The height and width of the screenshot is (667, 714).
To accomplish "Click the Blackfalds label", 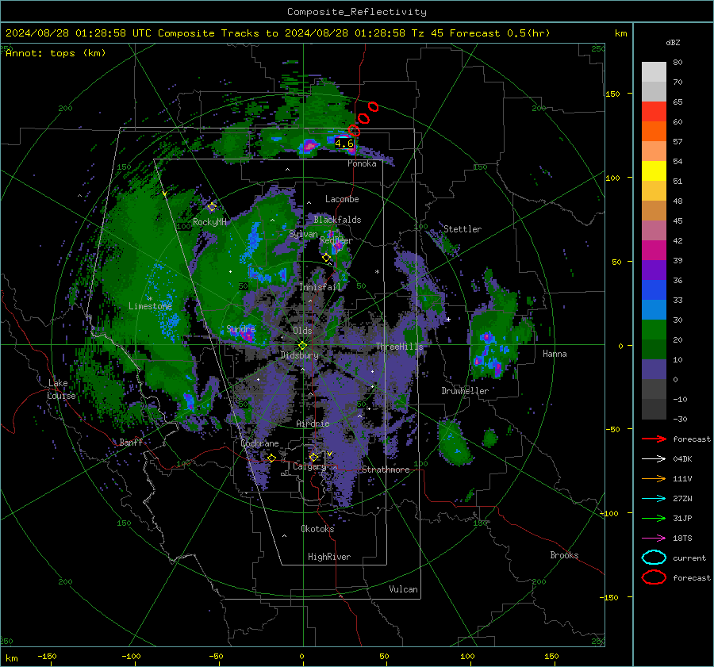I will (x=337, y=220).
